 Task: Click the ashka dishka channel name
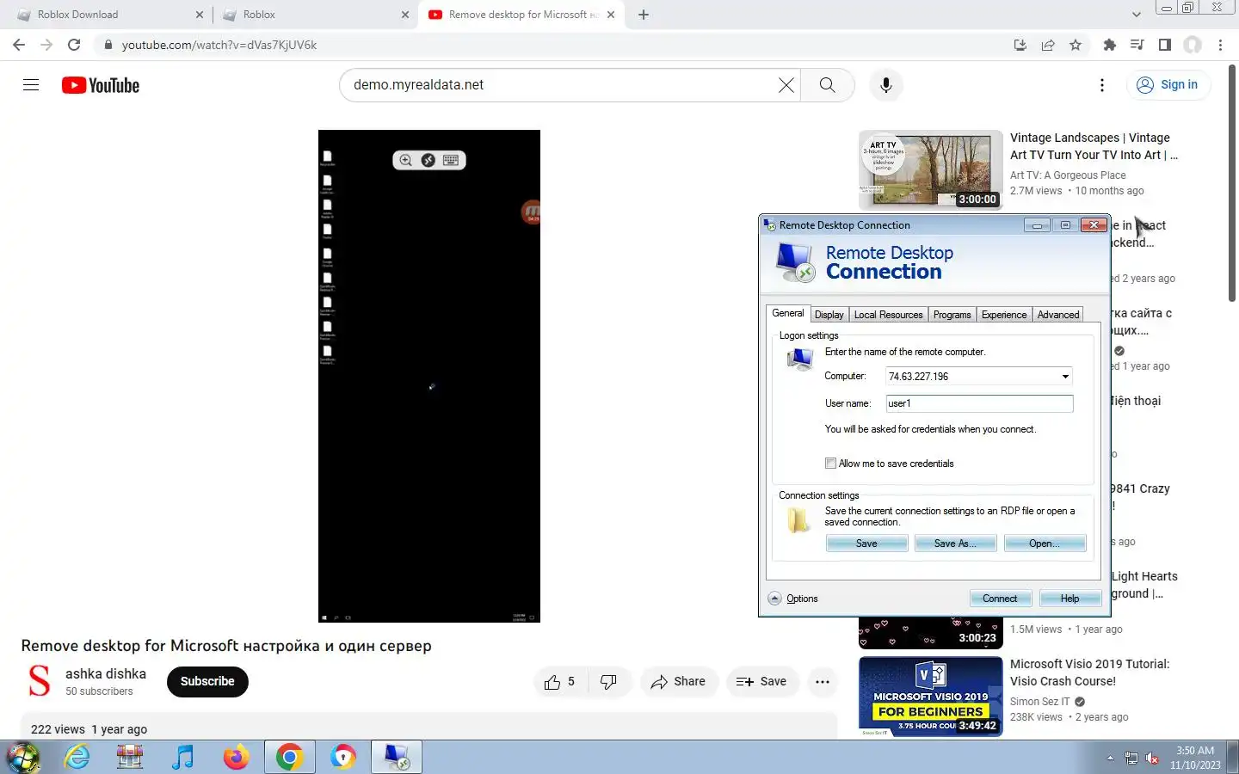pyautogui.click(x=106, y=673)
